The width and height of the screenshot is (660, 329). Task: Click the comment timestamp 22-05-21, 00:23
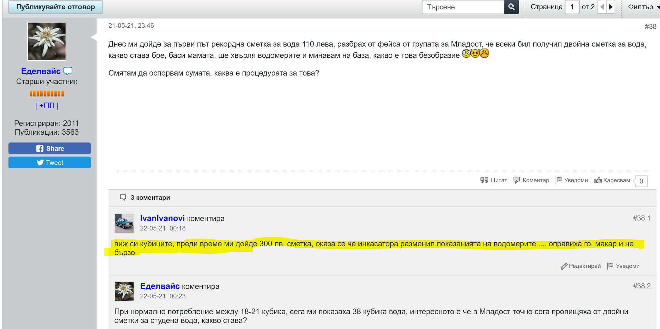[163, 296]
